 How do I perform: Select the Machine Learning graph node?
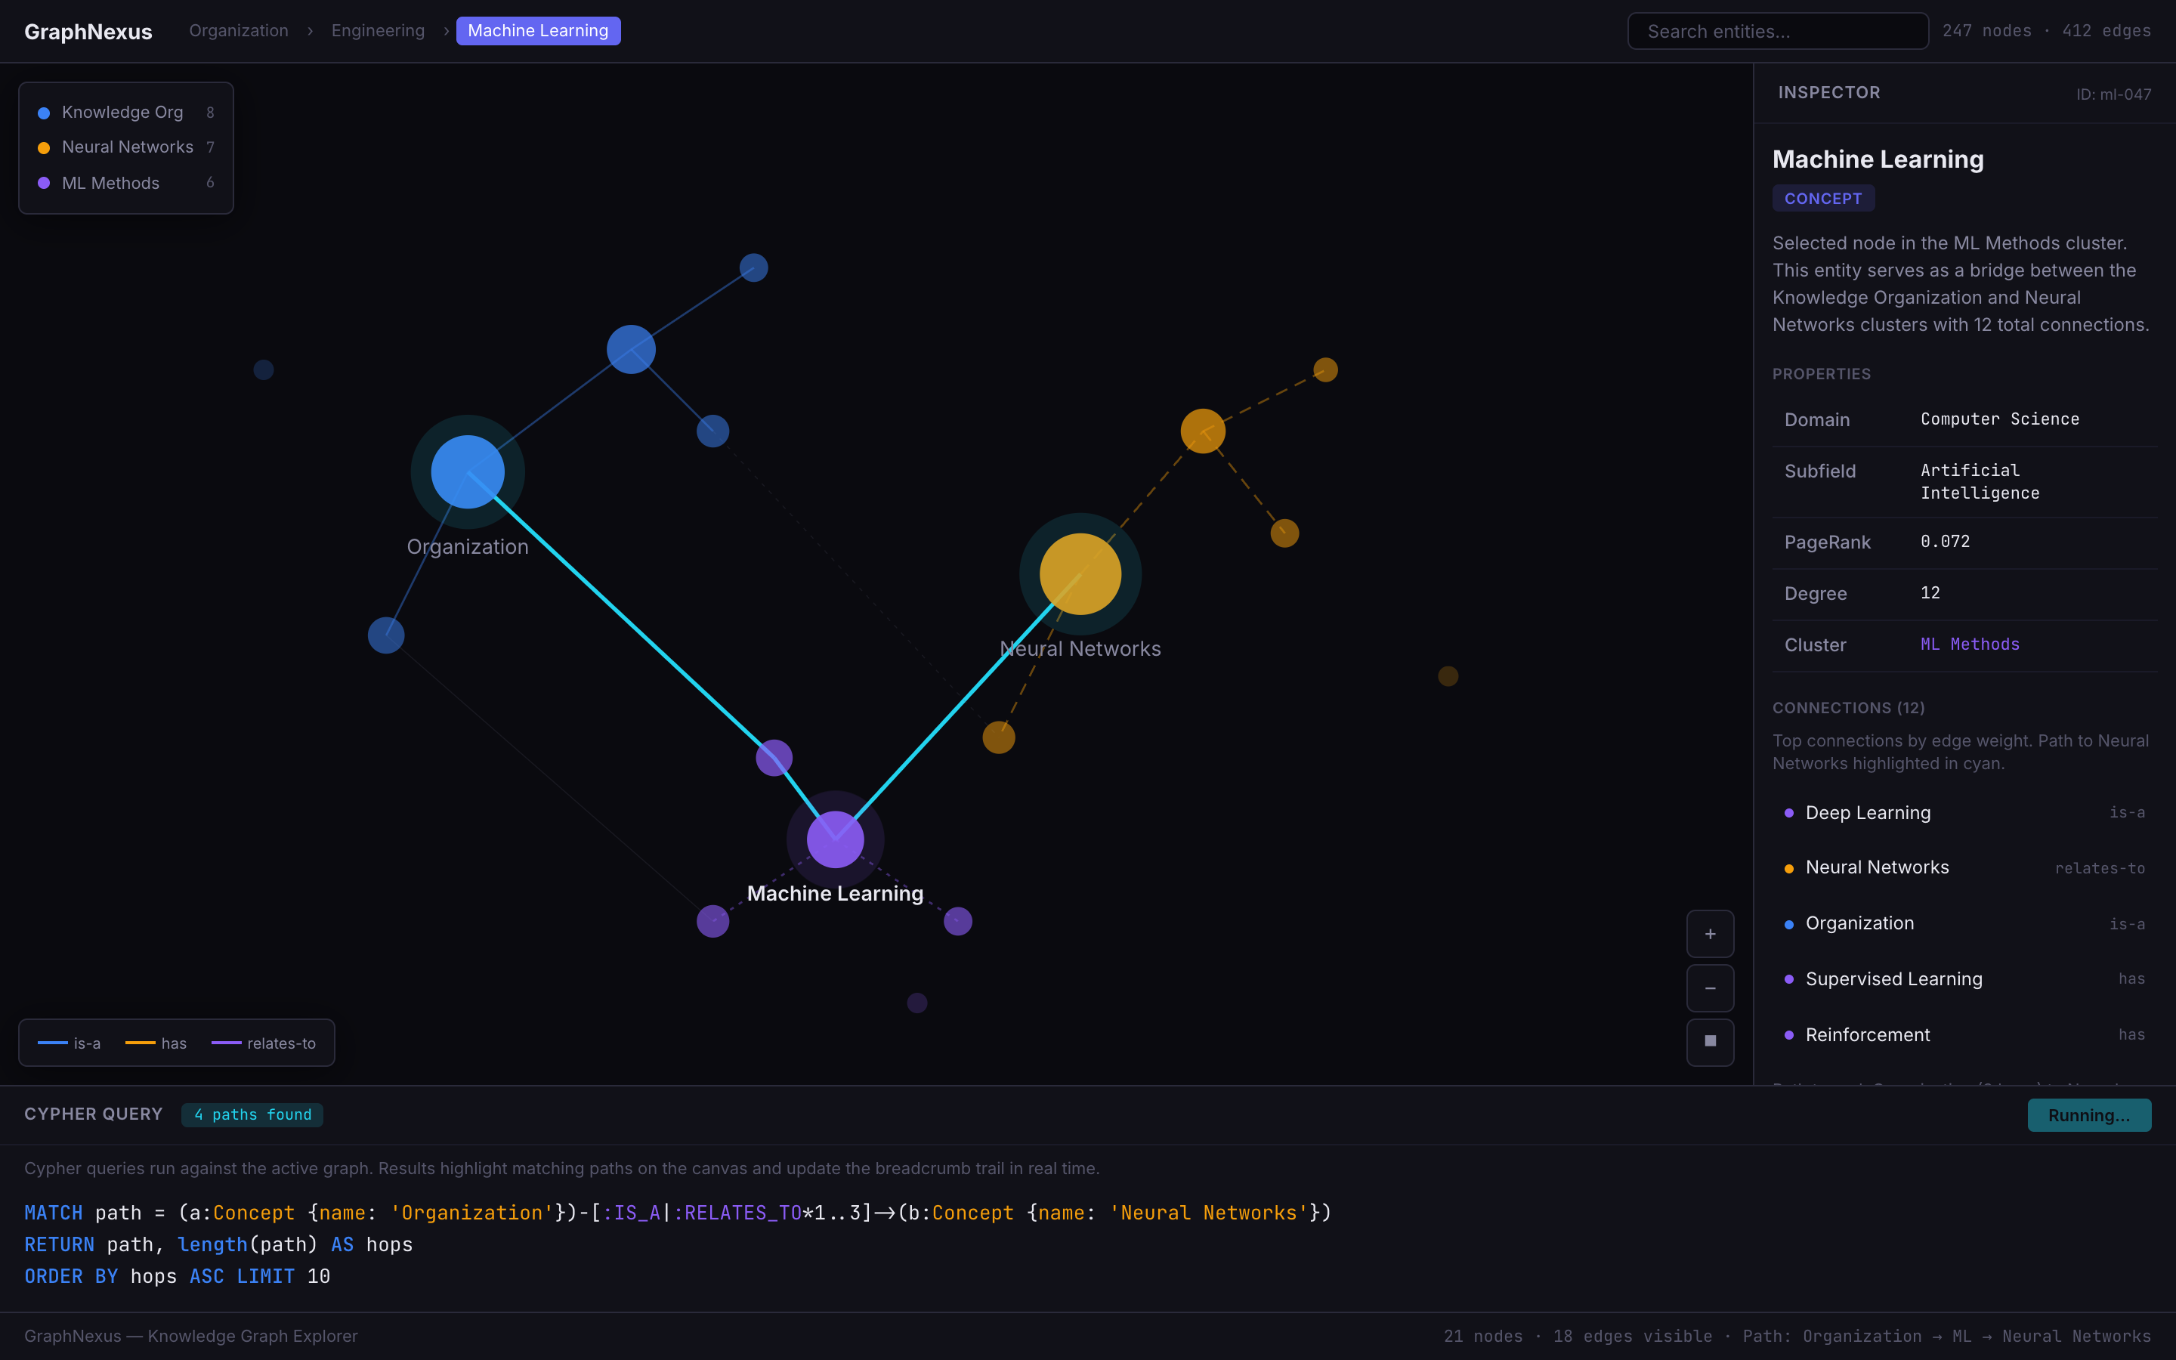(836, 839)
